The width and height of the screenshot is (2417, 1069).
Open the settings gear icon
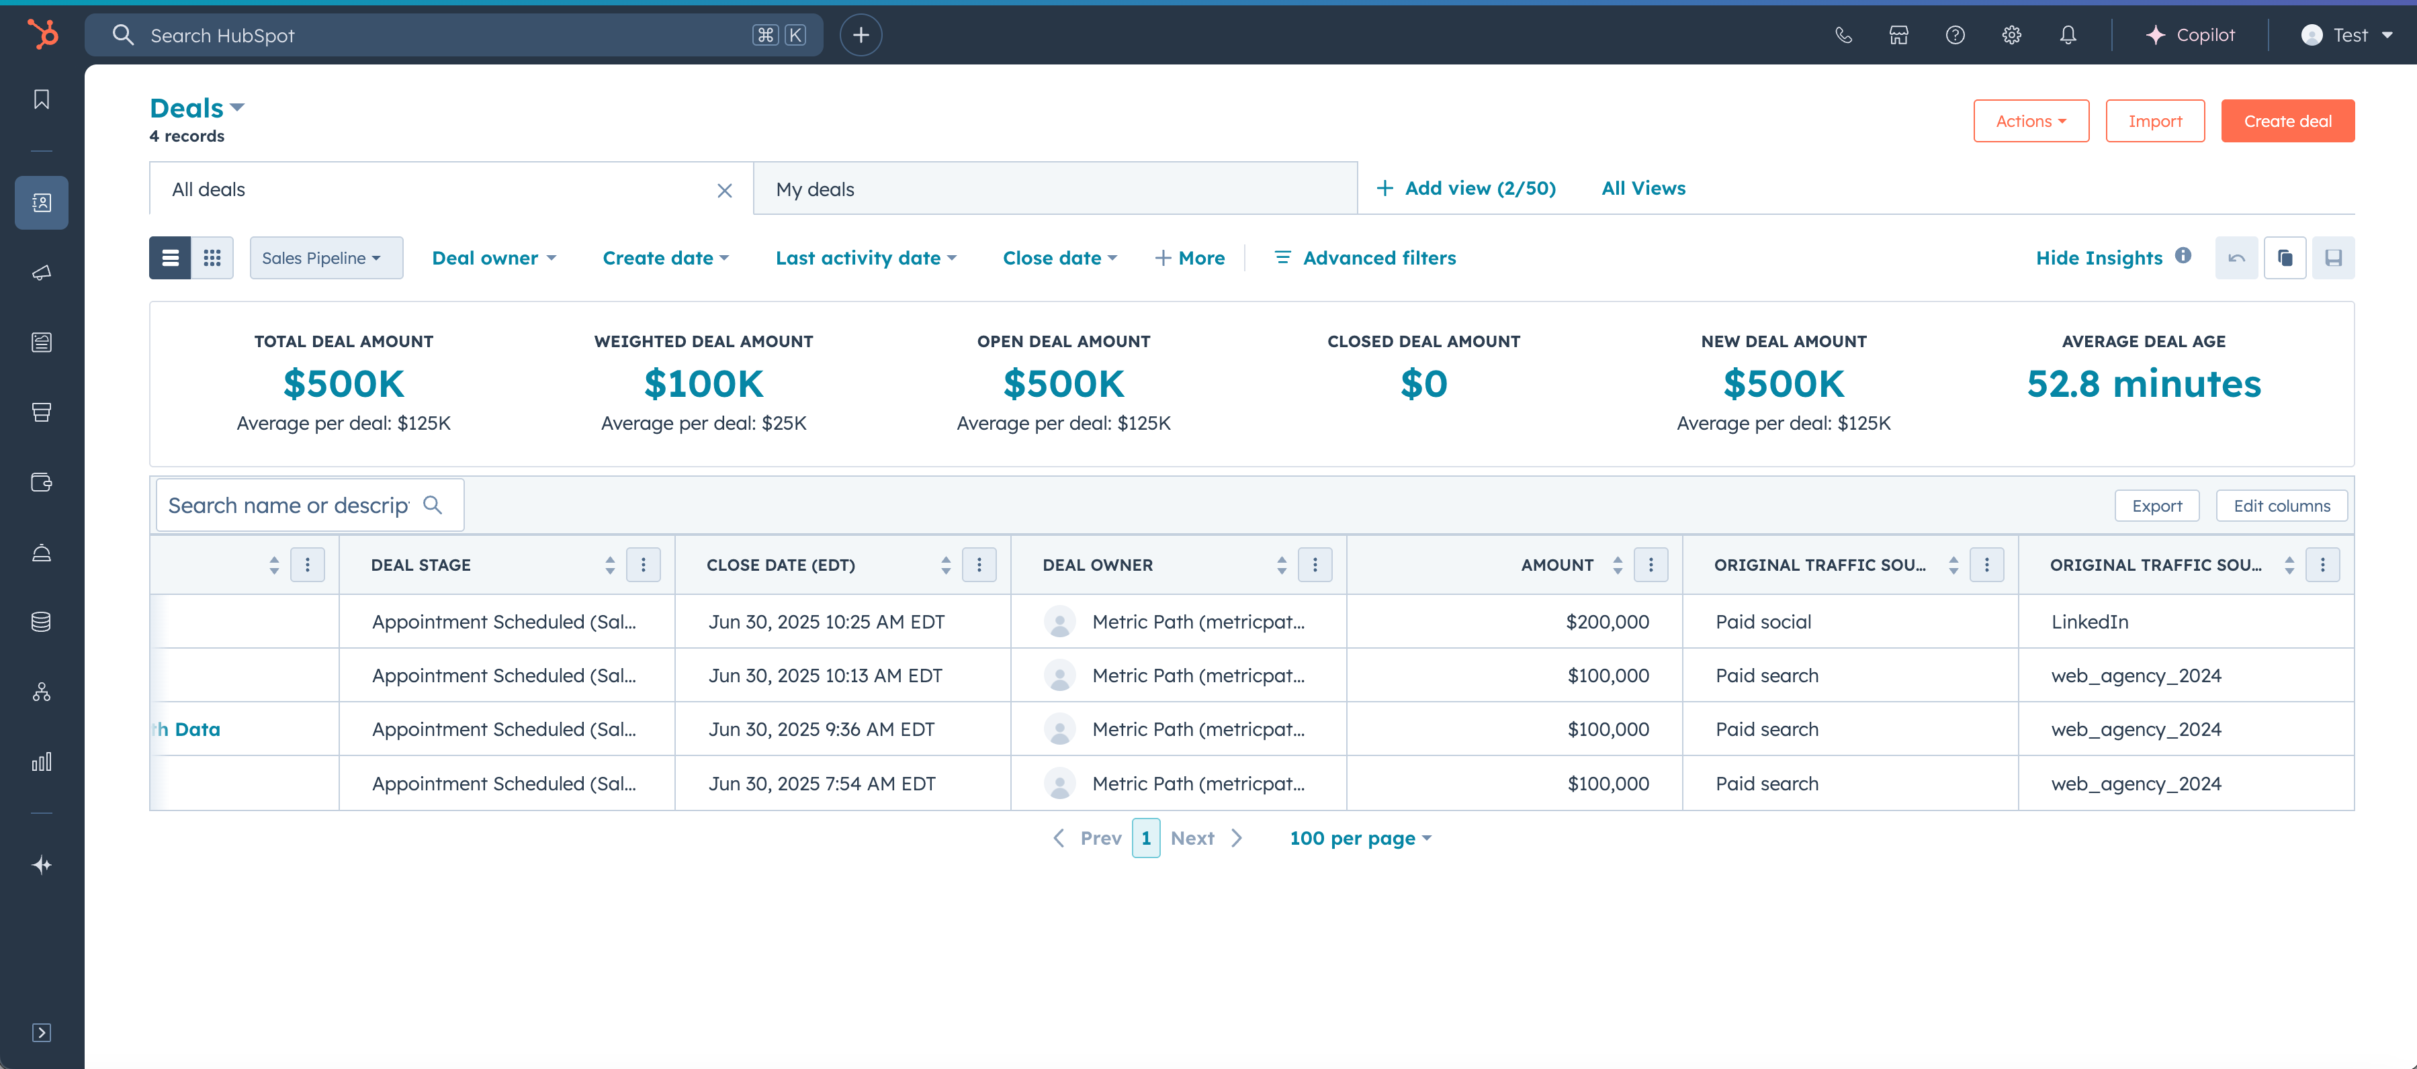click(2012, 35)
